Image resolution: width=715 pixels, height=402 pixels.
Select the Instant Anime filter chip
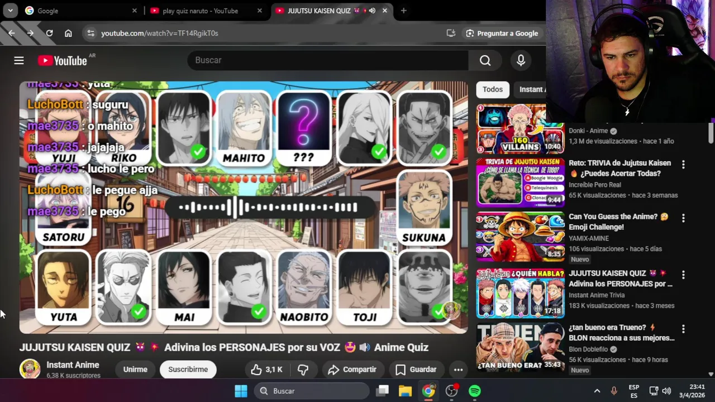tap(530, 89)
